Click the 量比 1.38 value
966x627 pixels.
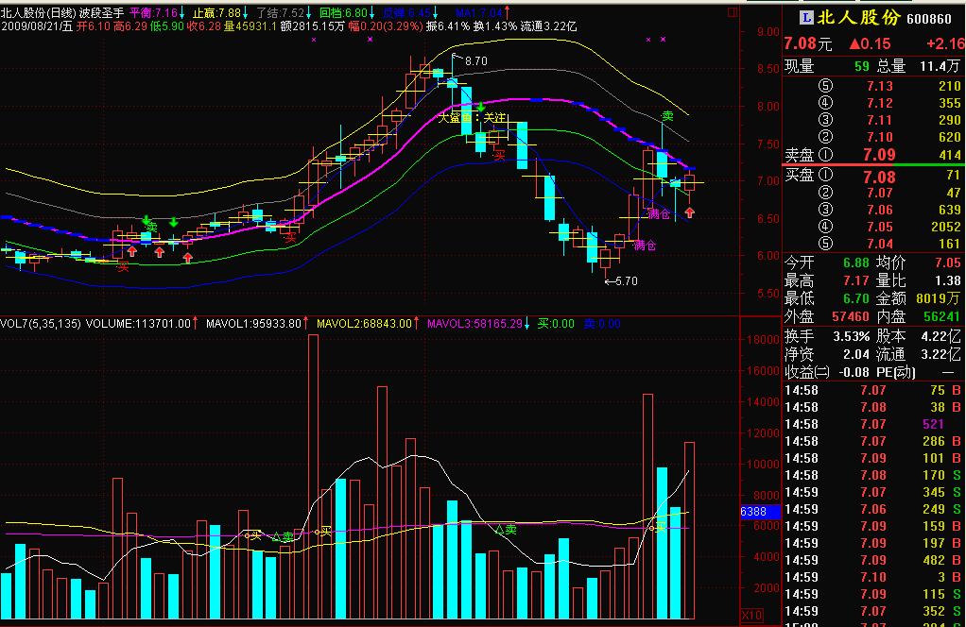click(947, 281)
